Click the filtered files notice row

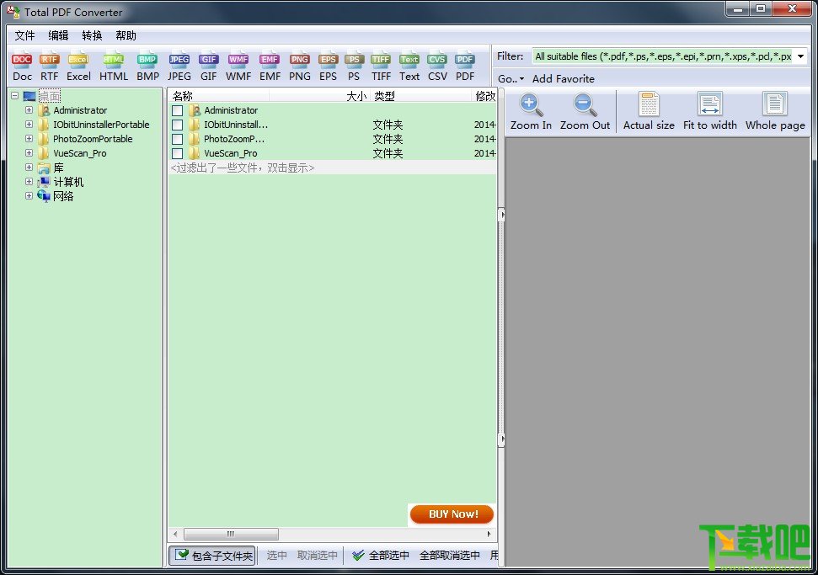332,168
